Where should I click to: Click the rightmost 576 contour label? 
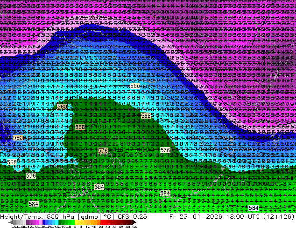pyautogui.click(x=165, y=150)
